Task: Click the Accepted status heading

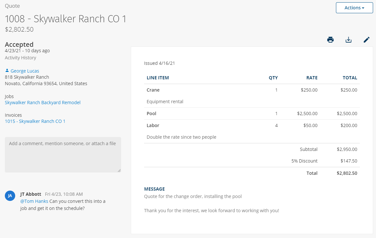Action: [19, 45]
